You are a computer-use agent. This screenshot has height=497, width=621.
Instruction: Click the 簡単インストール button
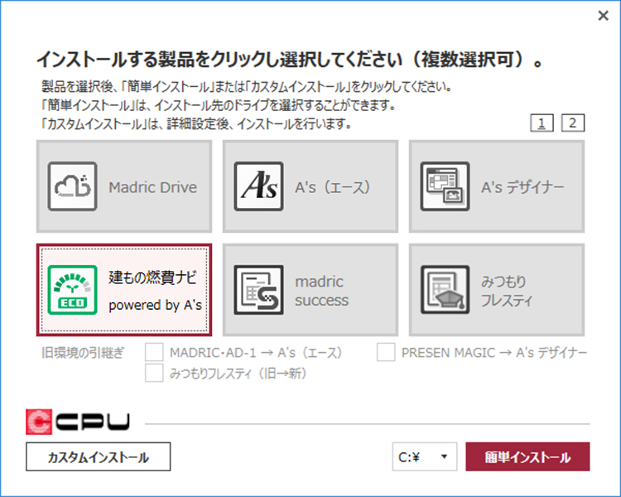[x=527, y=457]
